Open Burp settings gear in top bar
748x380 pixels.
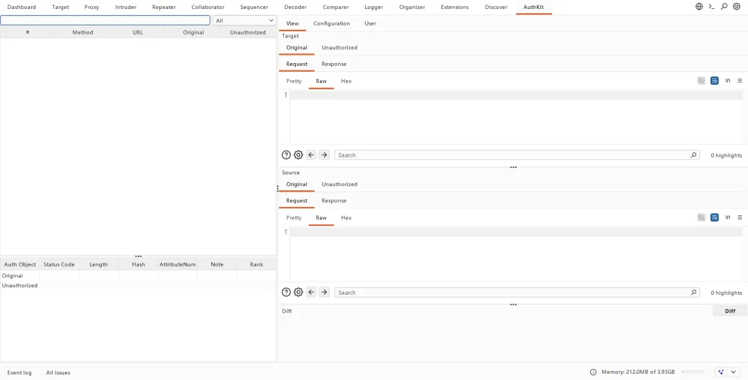click(736, 7)
